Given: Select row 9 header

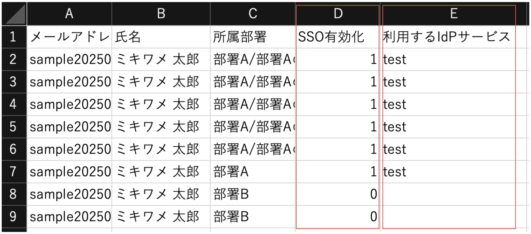Looking at the screenshot, I should click(13, 217).
